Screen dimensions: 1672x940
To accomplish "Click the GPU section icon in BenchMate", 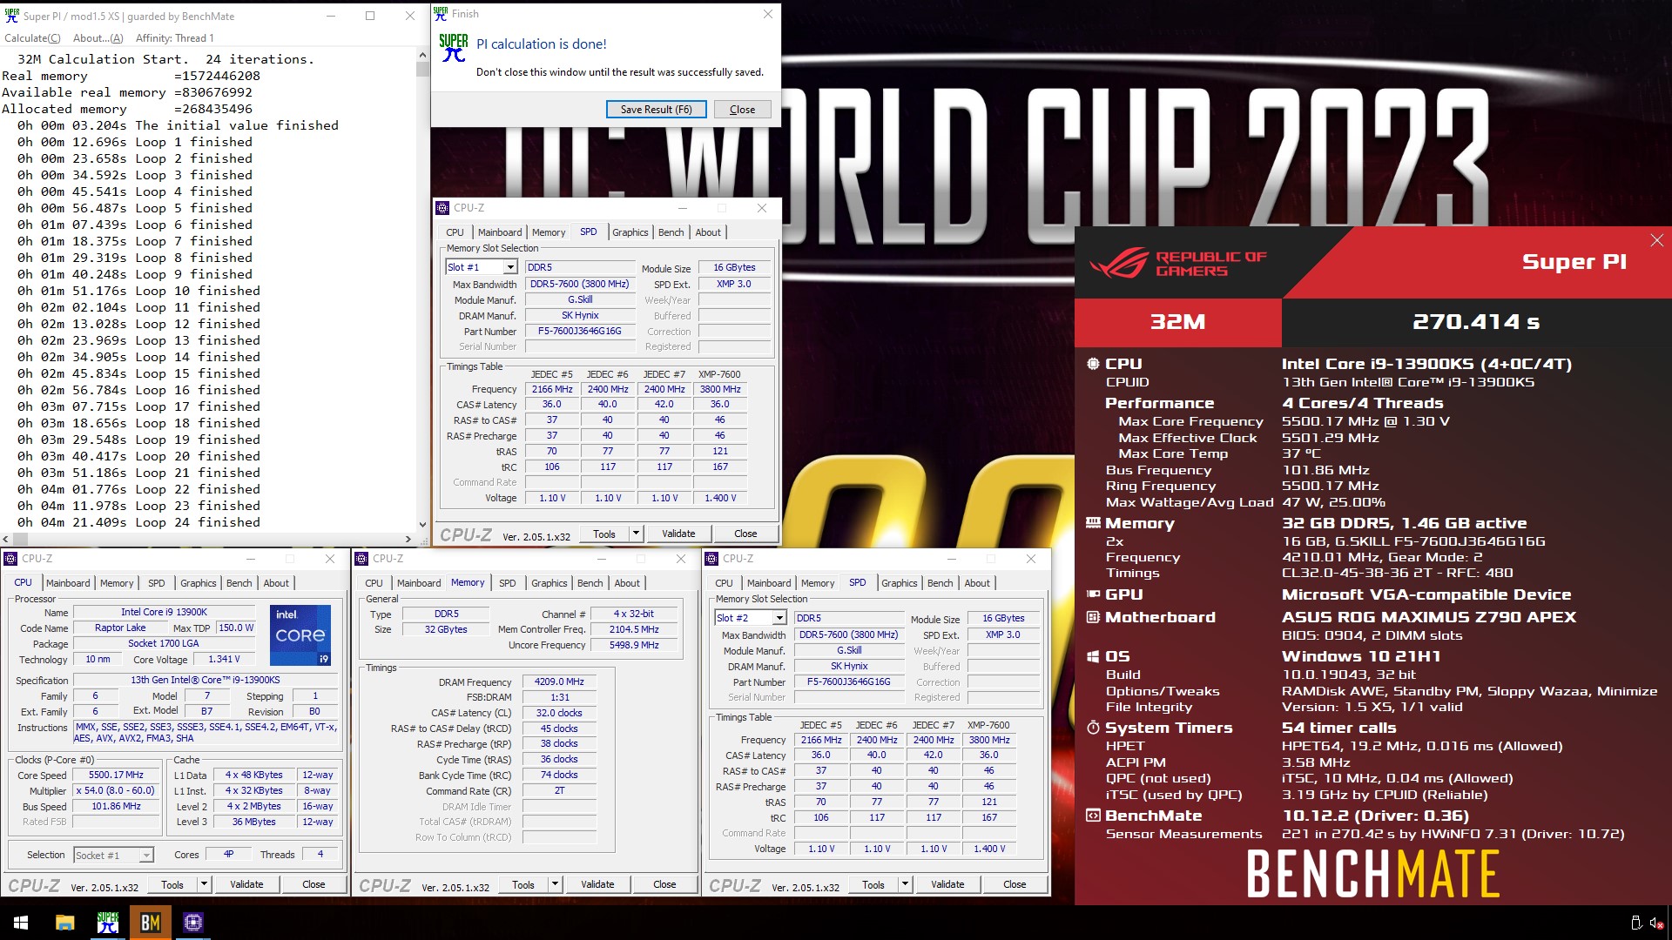I will 1093,594.
